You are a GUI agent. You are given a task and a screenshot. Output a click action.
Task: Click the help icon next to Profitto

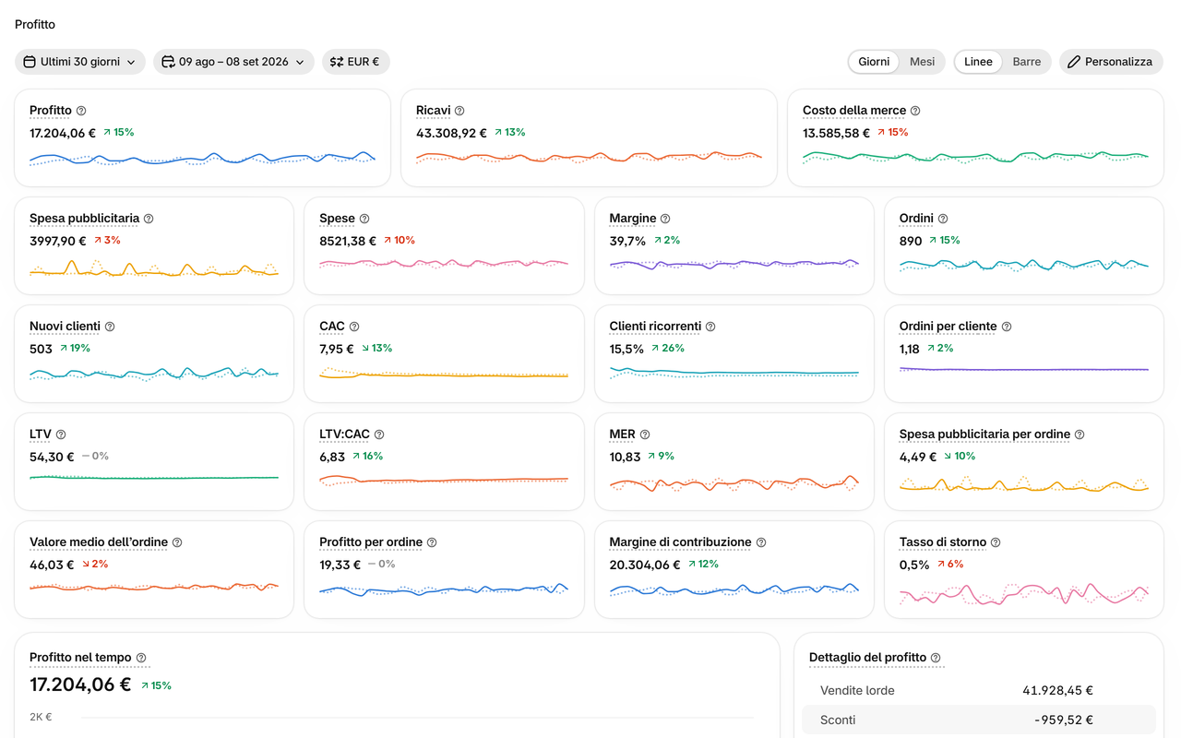click(x=81, y=111)
